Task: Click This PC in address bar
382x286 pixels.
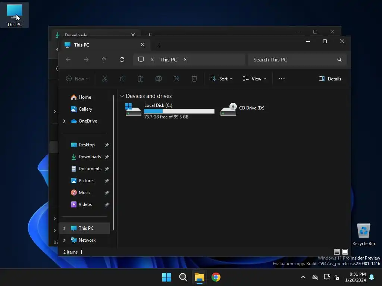Action: [169, 60]
